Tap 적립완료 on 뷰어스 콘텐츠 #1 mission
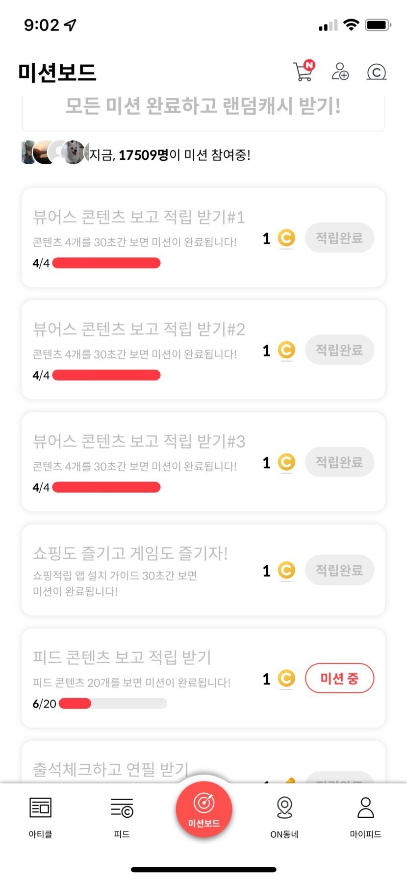Screen dimensions: 407x881 coord(339,238)
